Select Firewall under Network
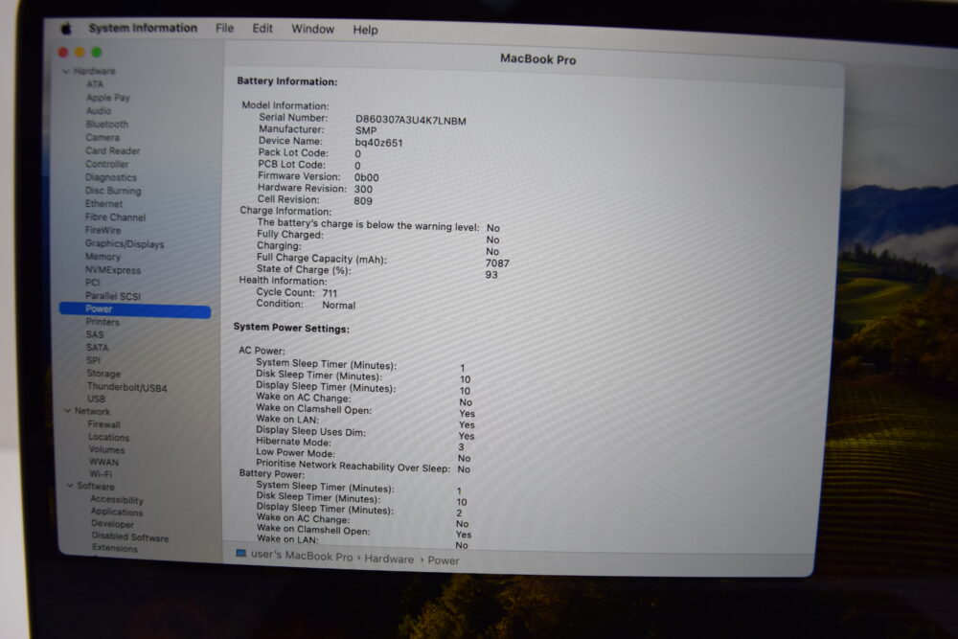Viewport: 958px width, 639px height. [x=103, y=424]
